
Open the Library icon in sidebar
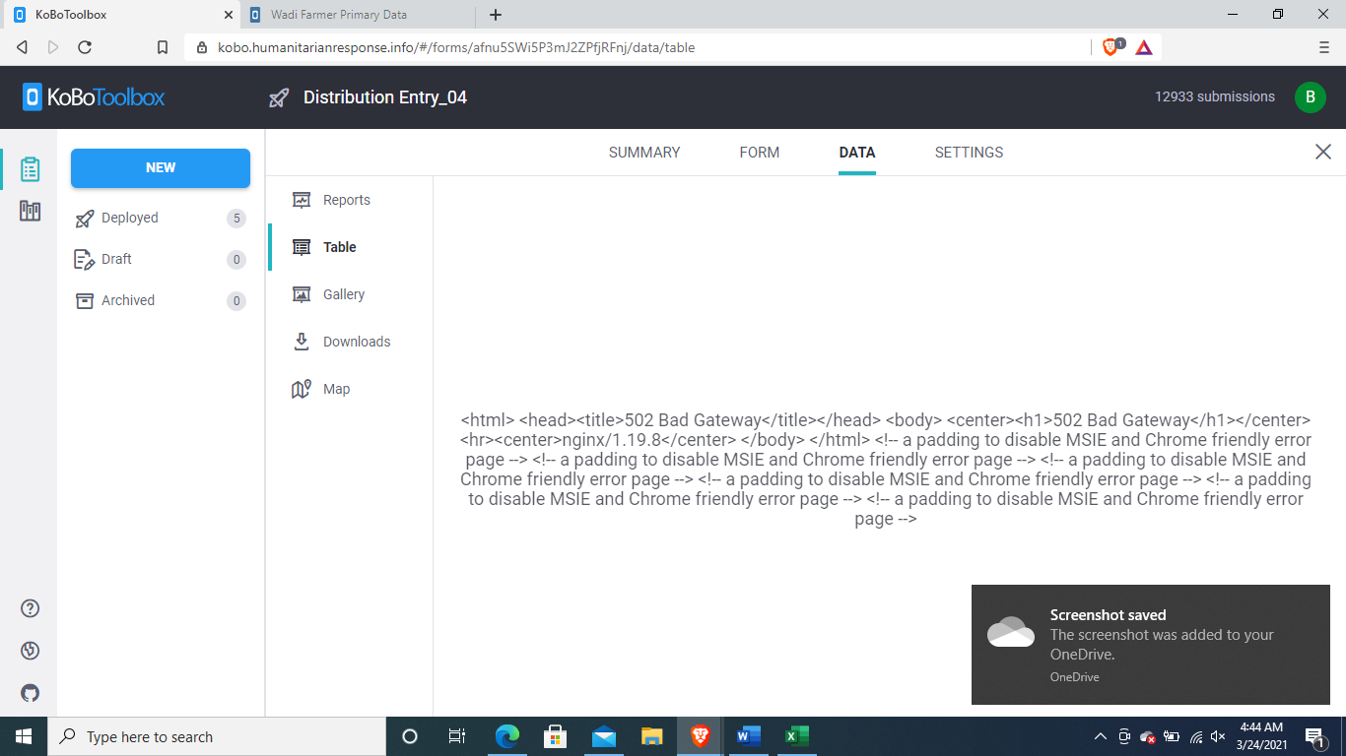point(29,211)
